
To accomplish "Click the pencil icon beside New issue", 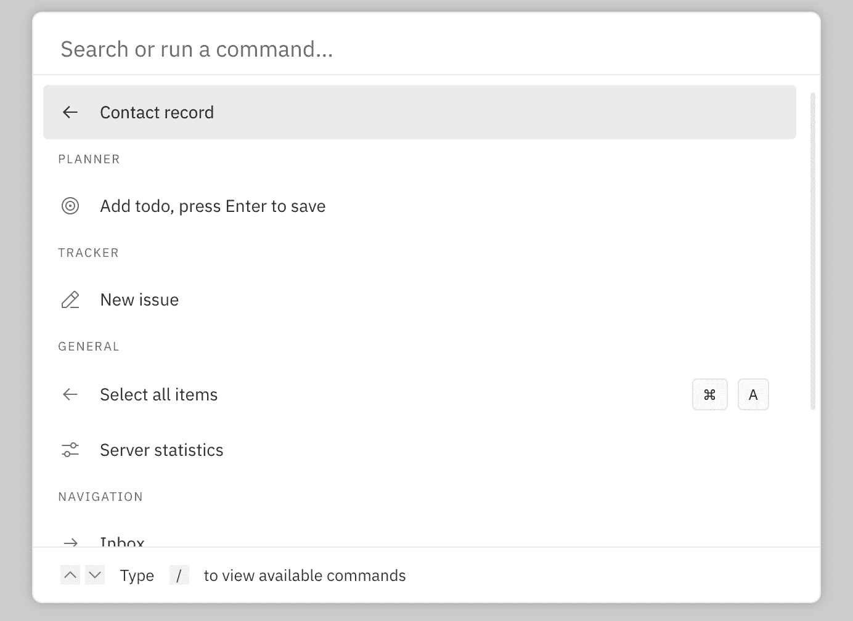I will pyautogui.click(x=70, y=300).
